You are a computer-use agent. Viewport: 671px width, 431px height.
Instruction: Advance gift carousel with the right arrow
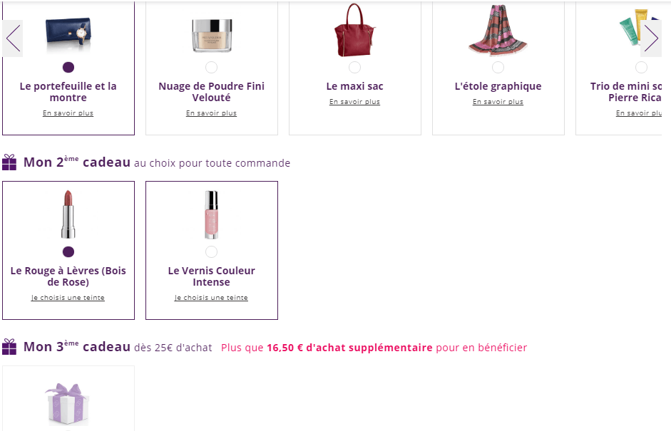click(x=651, y=38)
